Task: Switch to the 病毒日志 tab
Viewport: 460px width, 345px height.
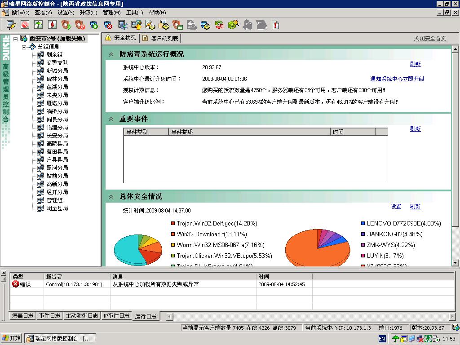Action: coord(22,316)
